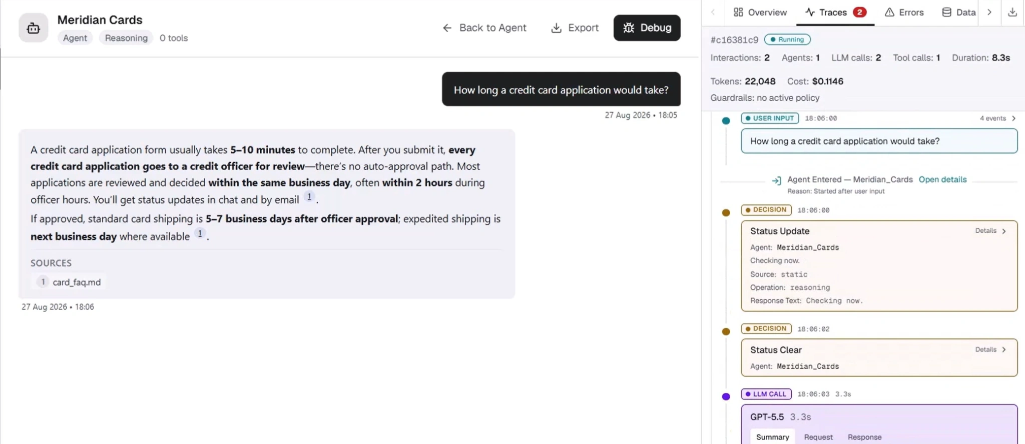This screenshot has width=1025, height=444.
Task: Click the GPT-5.5 model name
Action: 767,417
